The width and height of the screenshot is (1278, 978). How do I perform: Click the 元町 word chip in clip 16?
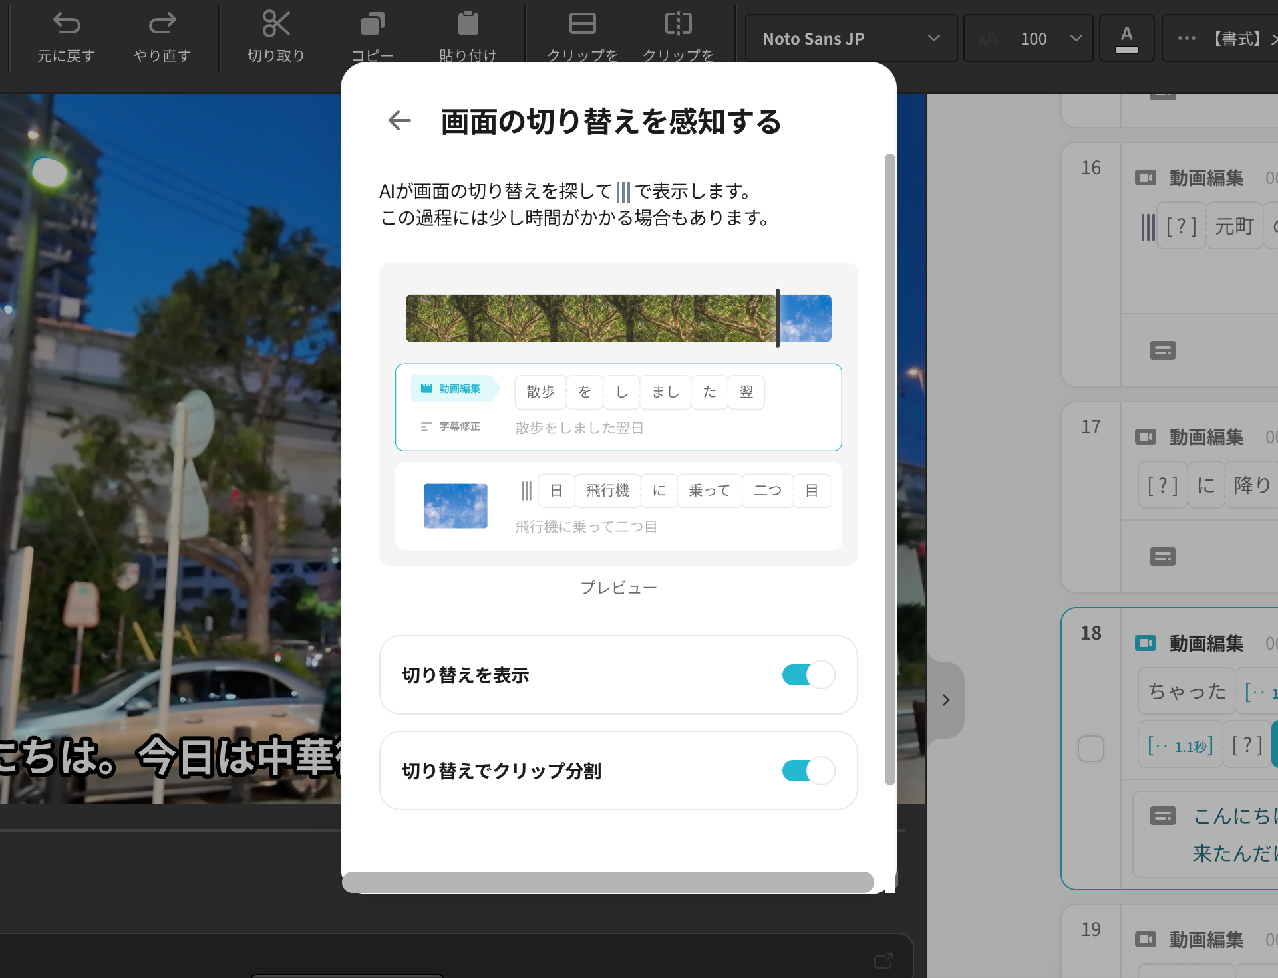pos(1233,227)
